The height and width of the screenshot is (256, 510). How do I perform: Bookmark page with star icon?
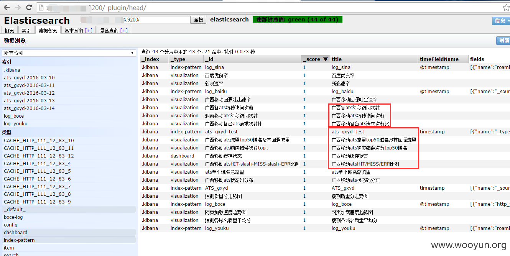click(x=506, y=8)
